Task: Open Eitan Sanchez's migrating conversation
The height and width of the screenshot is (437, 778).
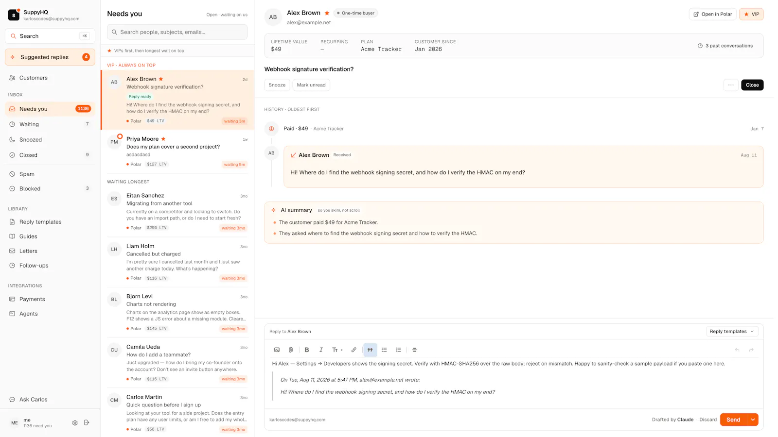Action: point(177,212)
